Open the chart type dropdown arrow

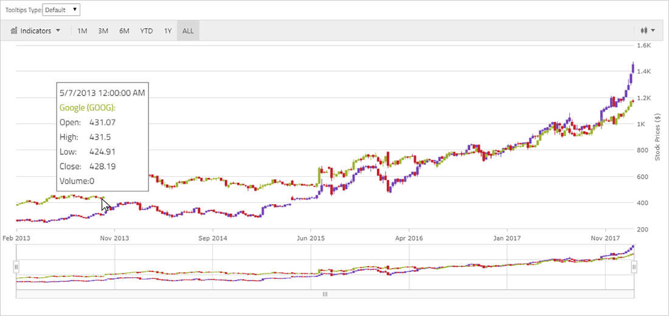[x=653, y=30]
